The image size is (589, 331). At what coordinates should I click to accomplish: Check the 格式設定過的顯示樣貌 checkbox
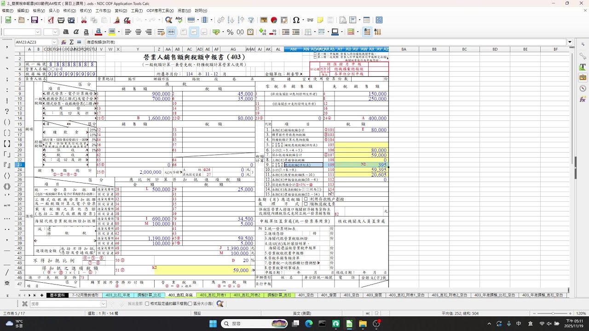coord(147,304)
